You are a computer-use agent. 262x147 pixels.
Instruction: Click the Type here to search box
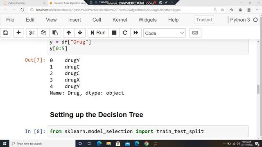(42, 143)
